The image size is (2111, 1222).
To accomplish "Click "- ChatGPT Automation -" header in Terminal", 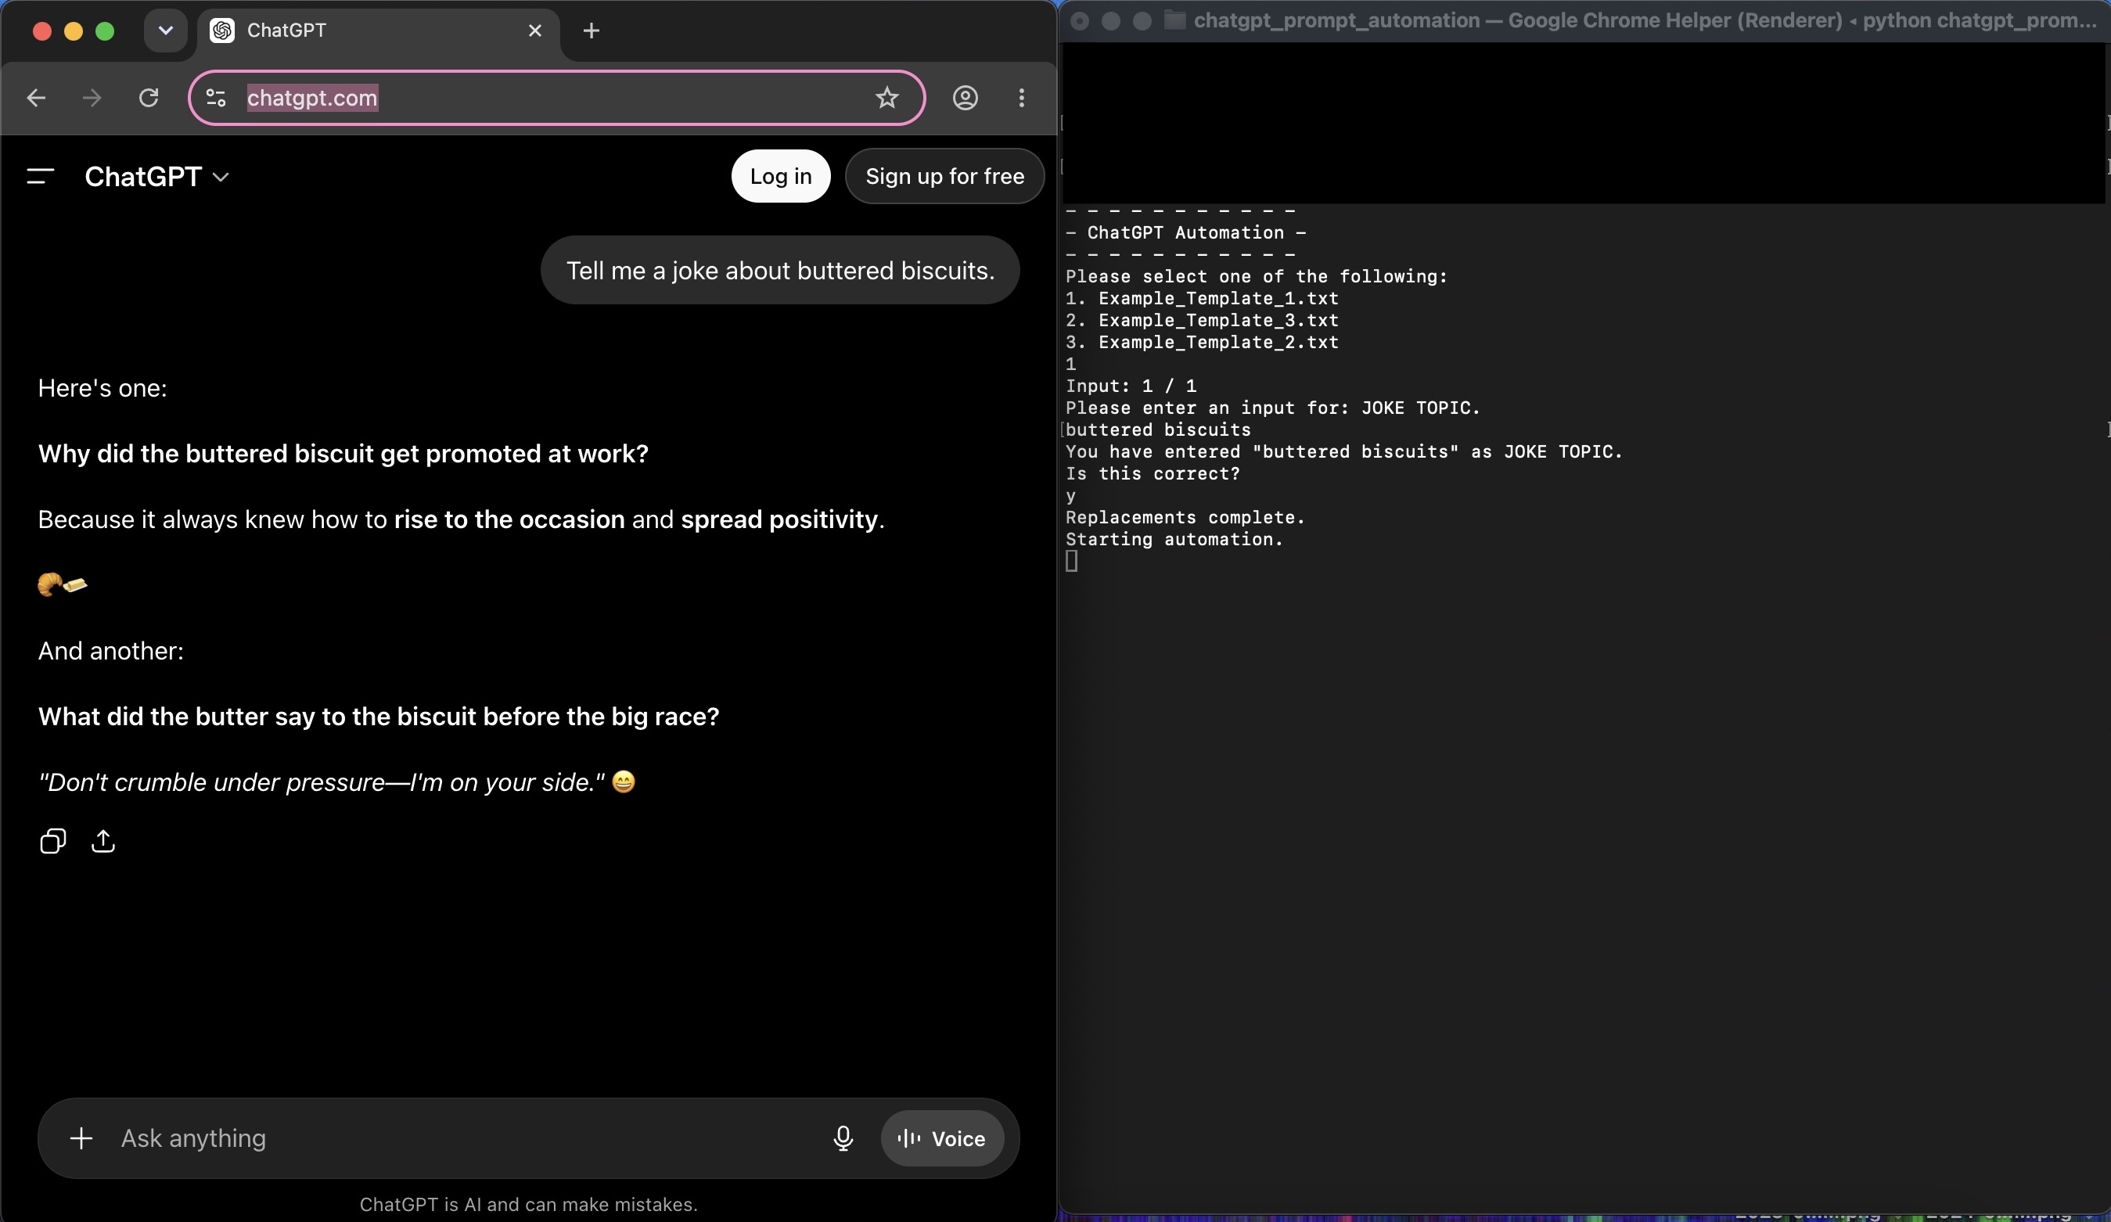I will 1185,233.
